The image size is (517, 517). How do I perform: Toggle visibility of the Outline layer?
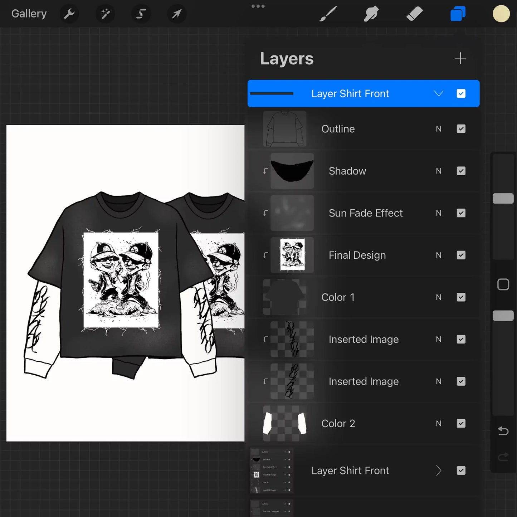pyautogui.click(x=461, y=129)
